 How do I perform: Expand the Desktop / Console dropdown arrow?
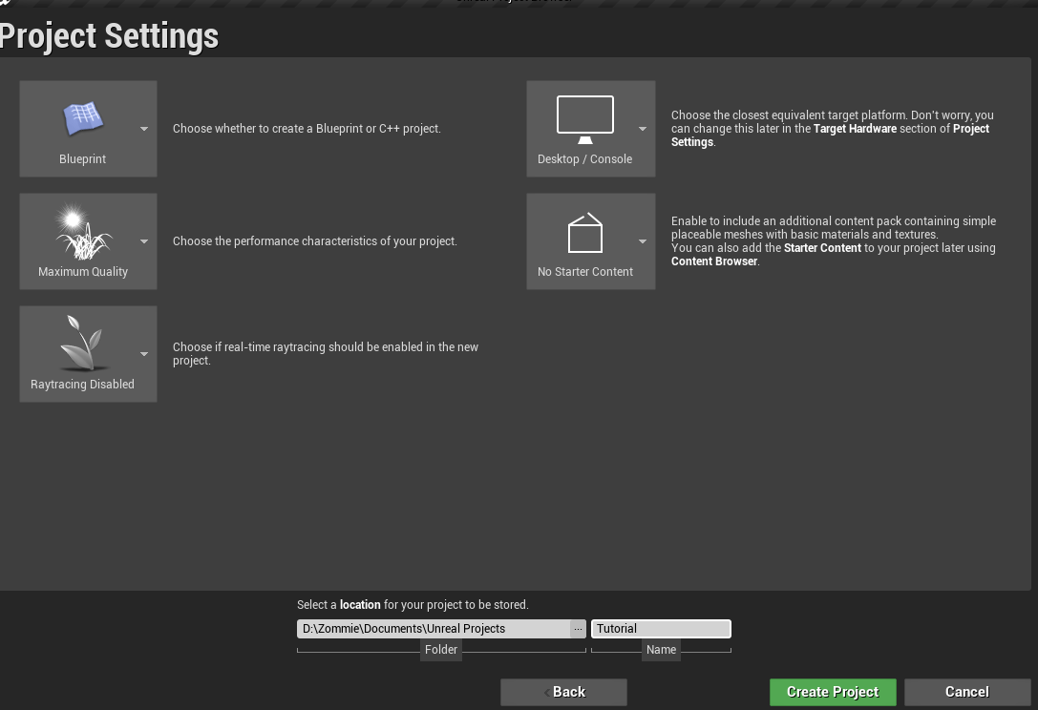coord(642,129)
